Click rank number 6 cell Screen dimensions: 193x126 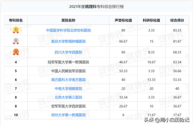(16, 80)
